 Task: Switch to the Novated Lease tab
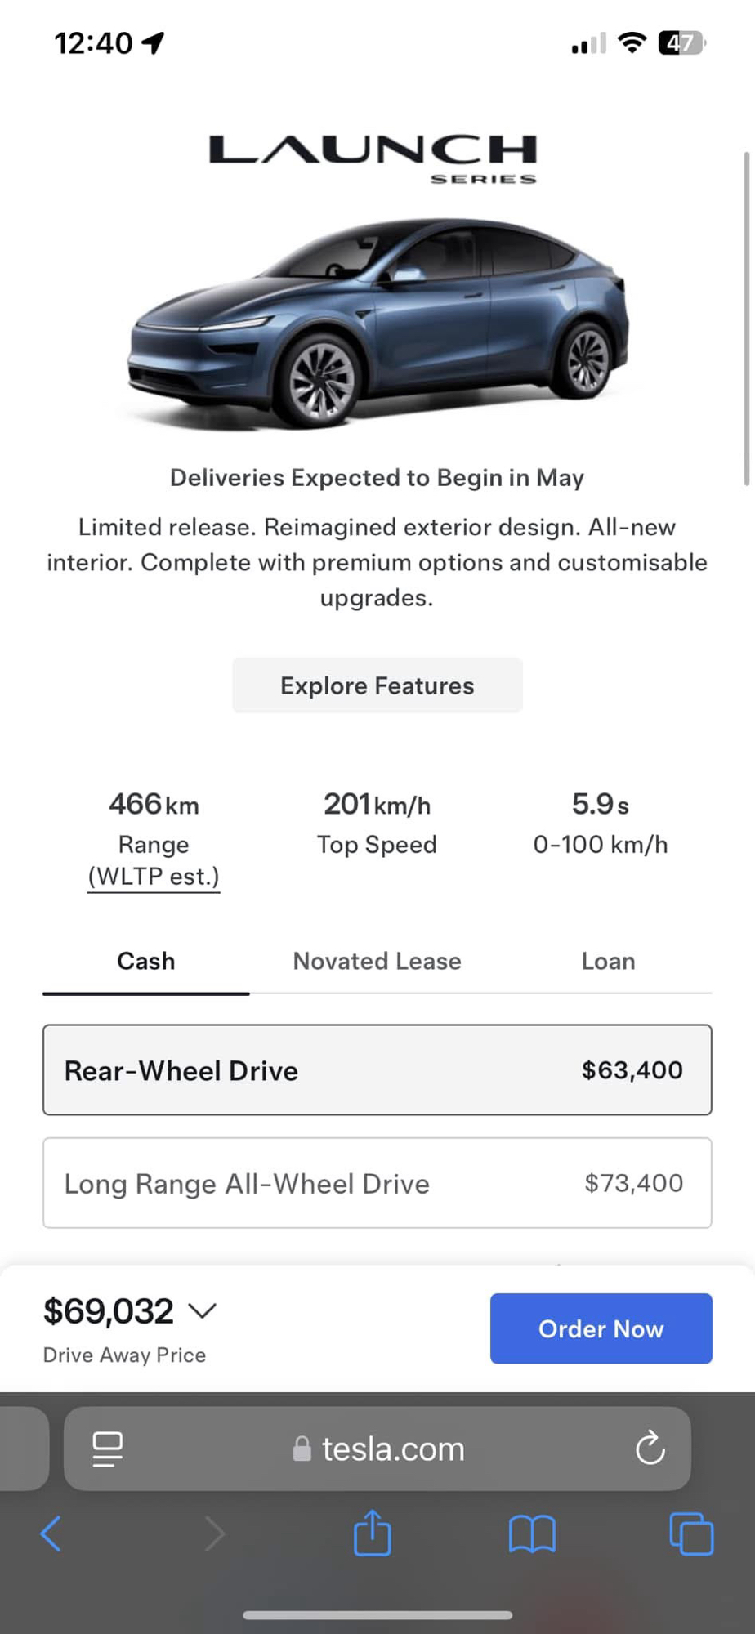377,961
